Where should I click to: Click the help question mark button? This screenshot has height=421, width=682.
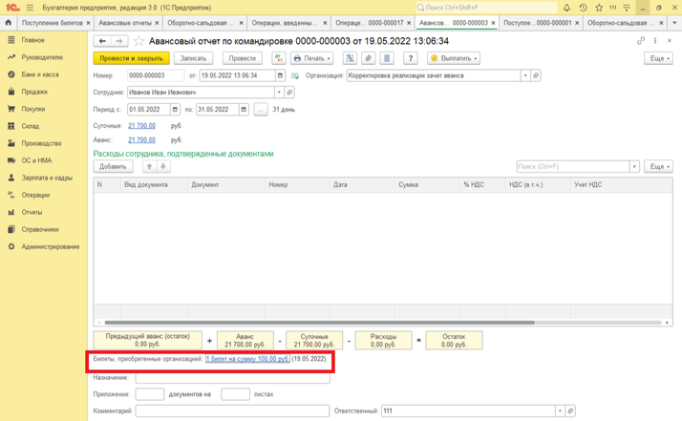coord(410,58)
